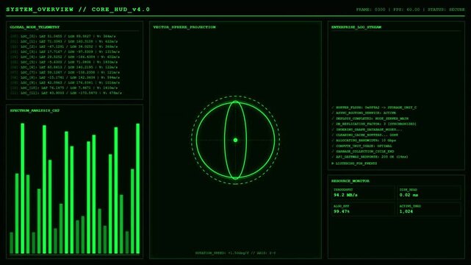Viewport: 471px width, 265px height.
Task: Click the 1,024 active threads tile
Action: [x=429, y=209]
